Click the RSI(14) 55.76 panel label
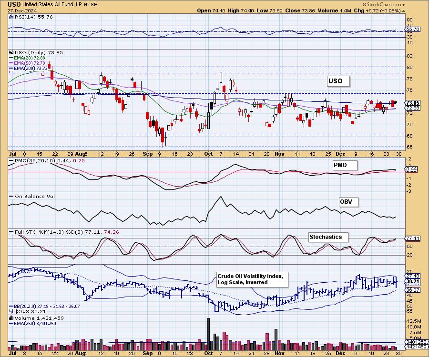 click(33, 17)
